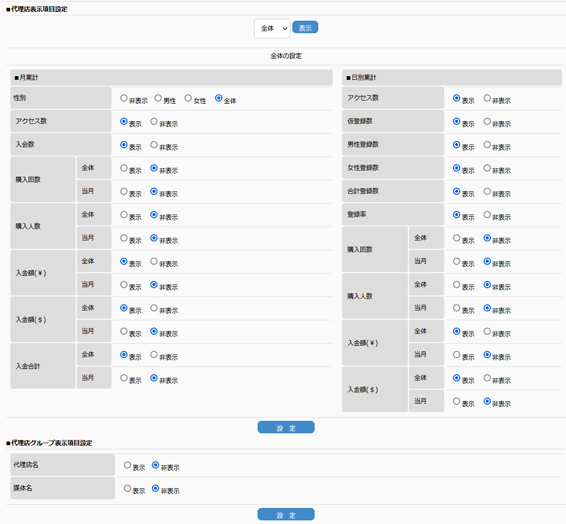Set 月累計 入金額(￥) 全体 to 非表示

(154, 261)
